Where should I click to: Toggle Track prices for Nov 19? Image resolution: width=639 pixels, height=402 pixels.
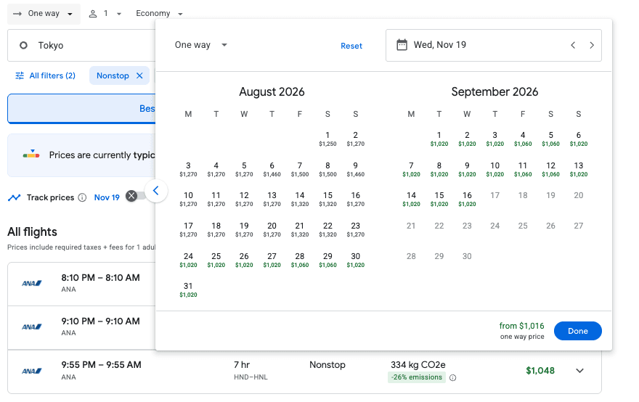[x=134, y=196]
